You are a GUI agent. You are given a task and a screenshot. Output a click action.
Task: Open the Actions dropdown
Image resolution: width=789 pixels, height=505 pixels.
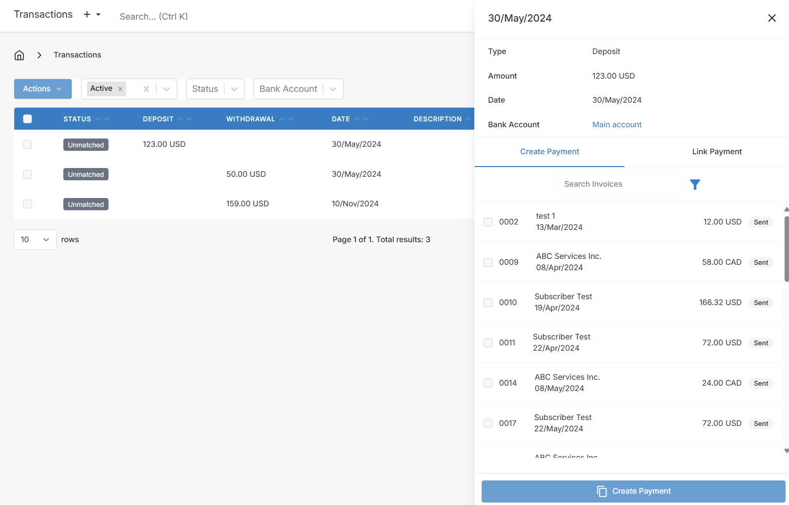43,89
